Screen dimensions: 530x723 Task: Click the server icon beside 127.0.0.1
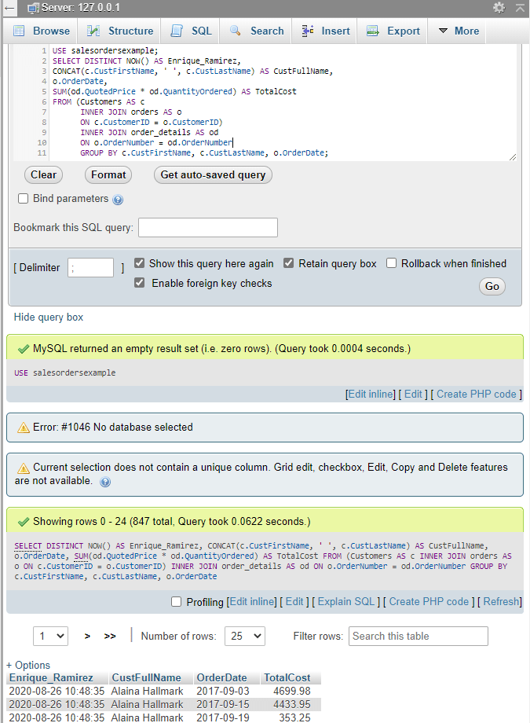pos(33,8)
